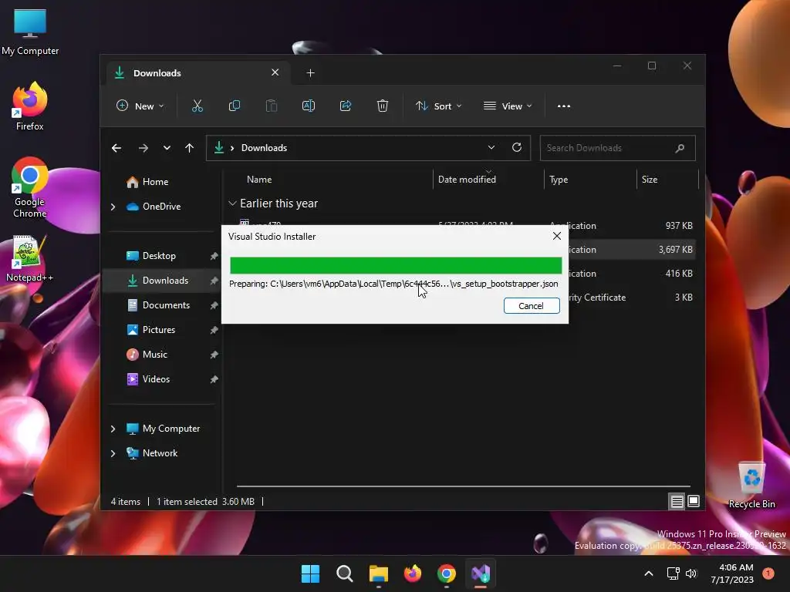Open Windows Start menu
The image size is (790, 592).
[310, 573]
